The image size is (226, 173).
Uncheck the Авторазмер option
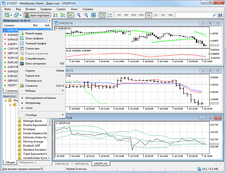click(33, 103)
